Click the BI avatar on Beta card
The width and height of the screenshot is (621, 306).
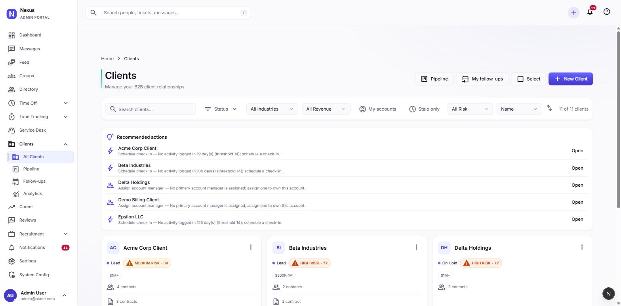point(278,248)
